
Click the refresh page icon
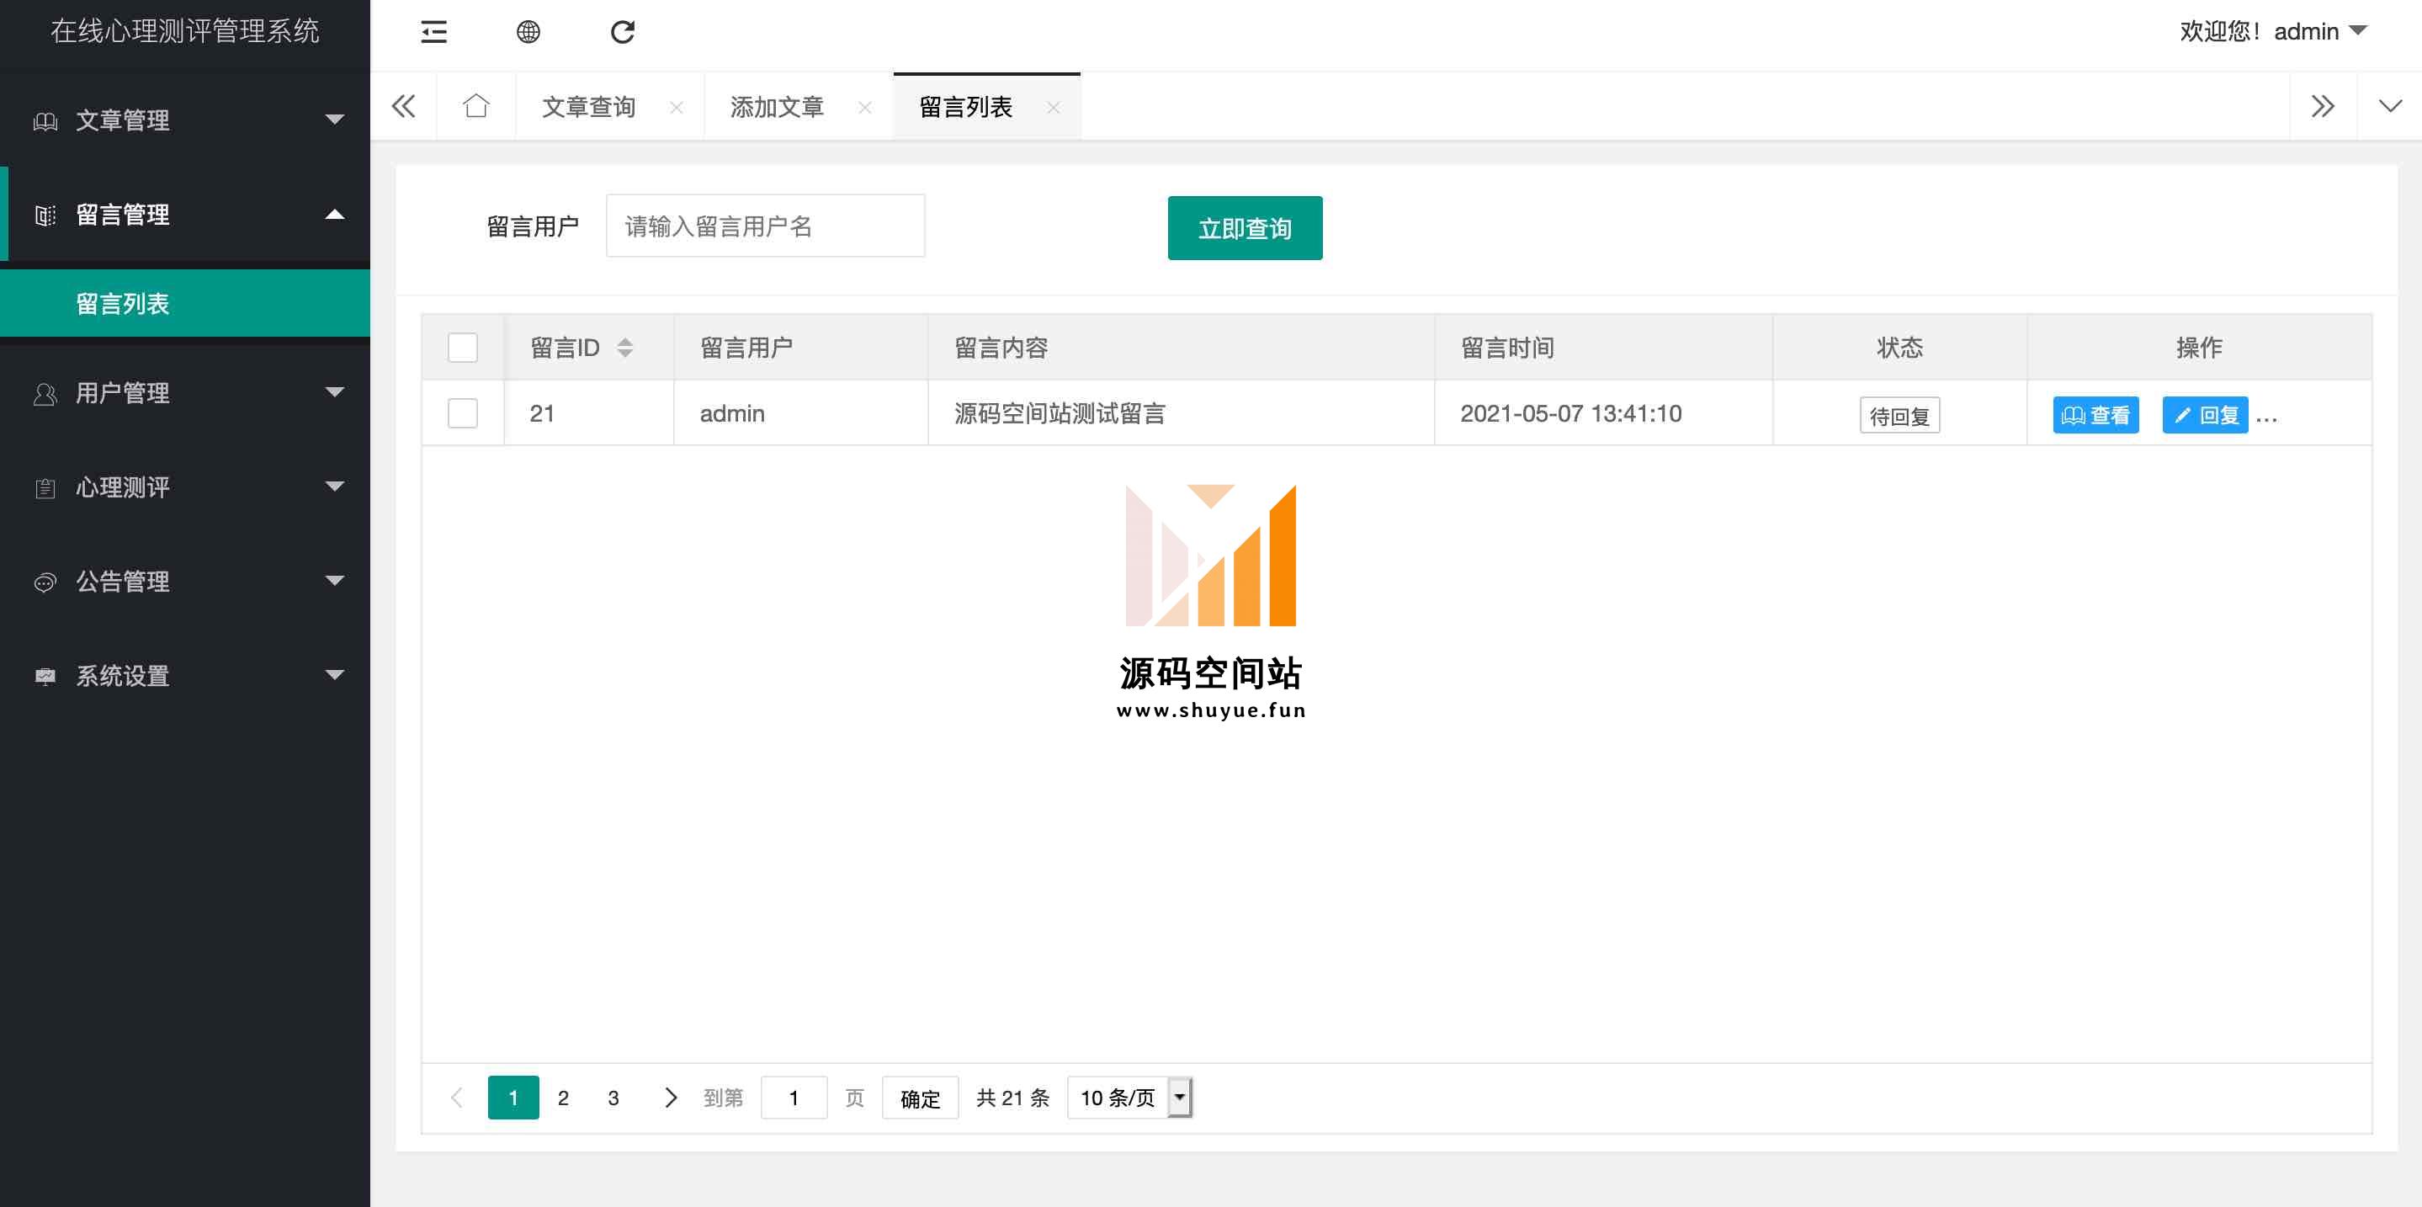(x=623, y=32)
